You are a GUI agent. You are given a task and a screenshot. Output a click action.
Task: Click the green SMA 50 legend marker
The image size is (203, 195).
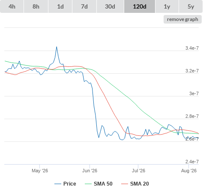point(88,184)
